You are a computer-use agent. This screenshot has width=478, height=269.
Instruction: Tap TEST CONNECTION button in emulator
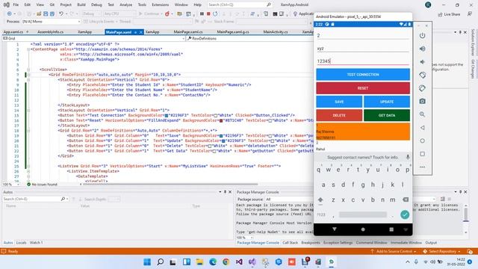pyautogui.click(x=363, y=75)
